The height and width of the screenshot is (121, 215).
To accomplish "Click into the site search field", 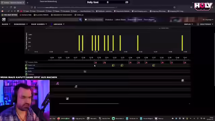I will point(43,19).
